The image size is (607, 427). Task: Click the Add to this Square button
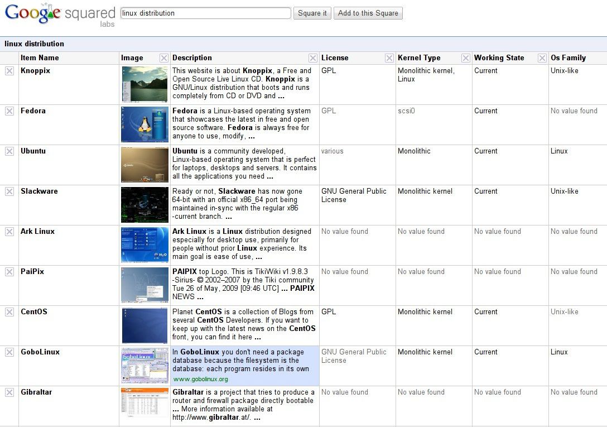pyautogui.click(x=368, y=13)
